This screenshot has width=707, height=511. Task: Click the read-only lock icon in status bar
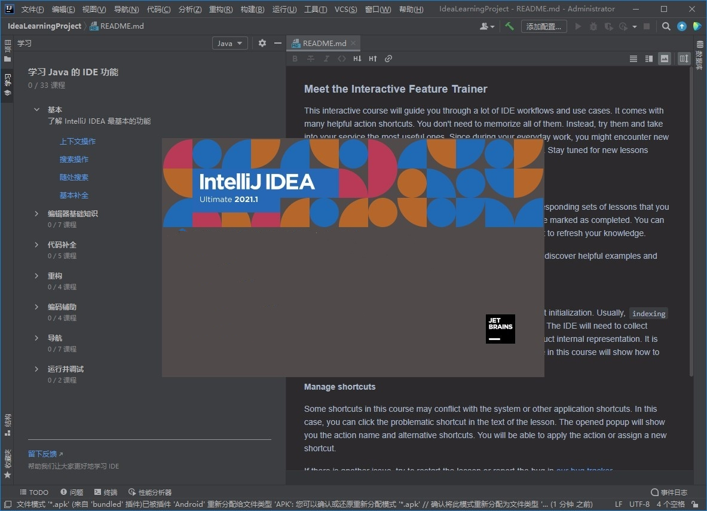coord(695,504)
